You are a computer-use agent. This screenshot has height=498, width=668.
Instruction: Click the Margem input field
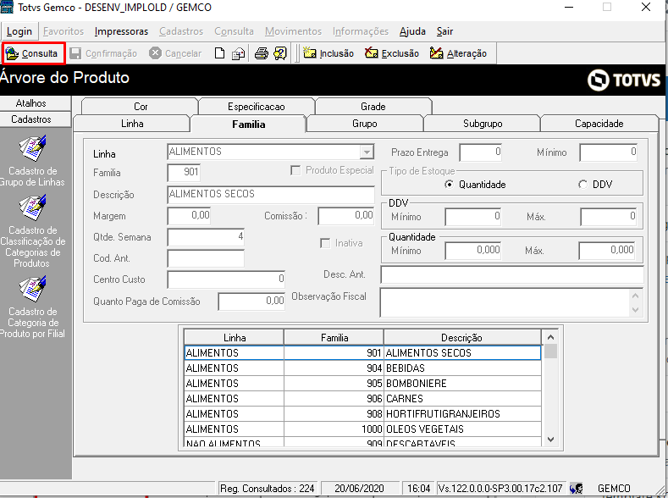click(x=189, y=216)
